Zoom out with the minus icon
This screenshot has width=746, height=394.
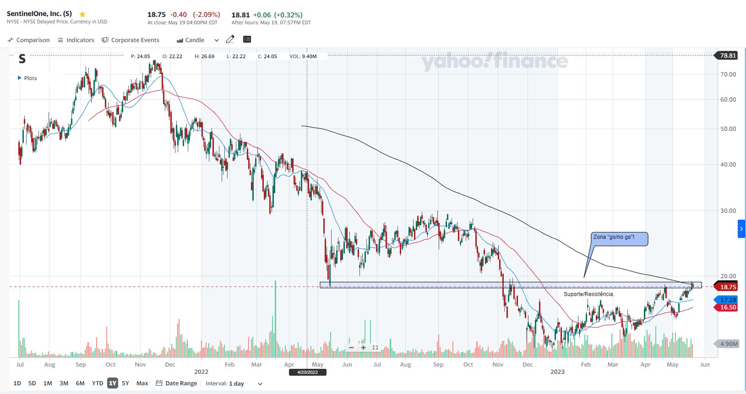tap(351, 347)
